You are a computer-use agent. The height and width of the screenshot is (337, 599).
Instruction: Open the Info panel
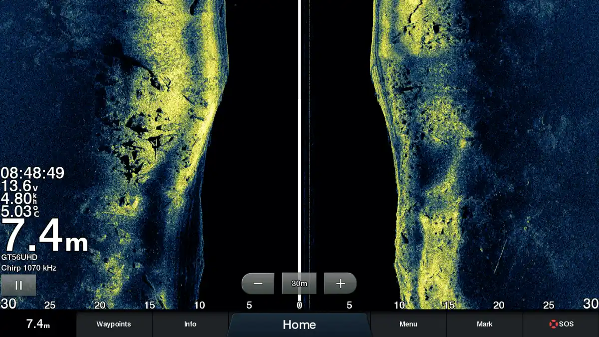(190, 324)
